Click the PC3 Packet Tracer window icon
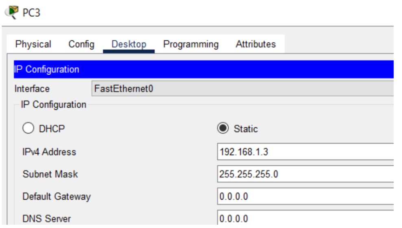402x228 pixels. (x=12, y=12)
